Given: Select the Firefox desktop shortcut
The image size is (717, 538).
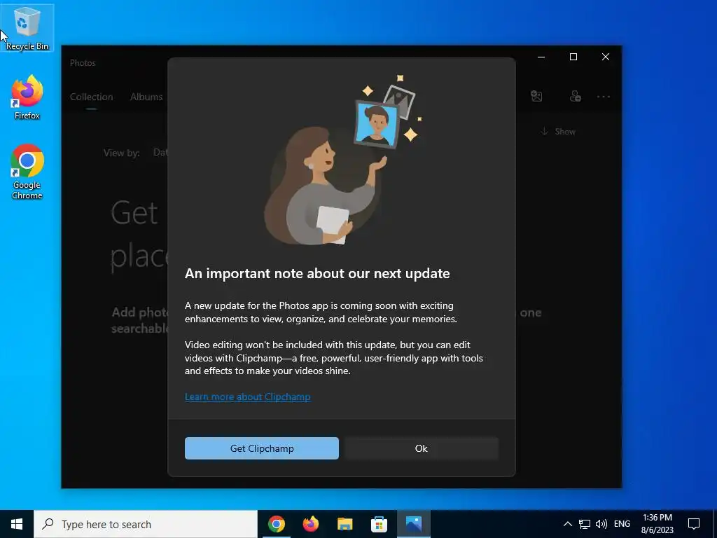Looking at the screenshot, I should (27, 97).
